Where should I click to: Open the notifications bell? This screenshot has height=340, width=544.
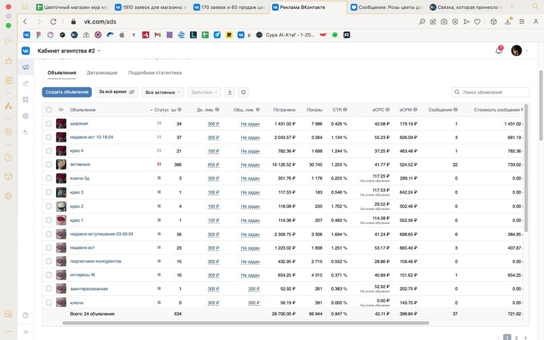click(499, 51)
